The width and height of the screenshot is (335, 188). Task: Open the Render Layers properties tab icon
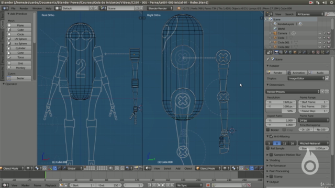(x=281, y=52)
